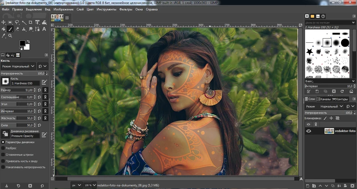This screenshot has width=357, height=189.
Task: Select the Free Select lasso tool
Action: (x=17, y=22)
